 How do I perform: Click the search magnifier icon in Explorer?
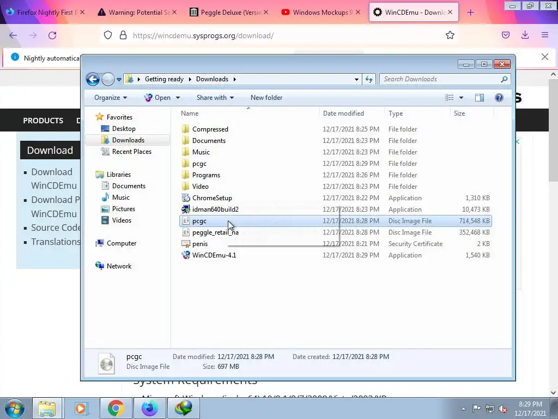[504, 79]
